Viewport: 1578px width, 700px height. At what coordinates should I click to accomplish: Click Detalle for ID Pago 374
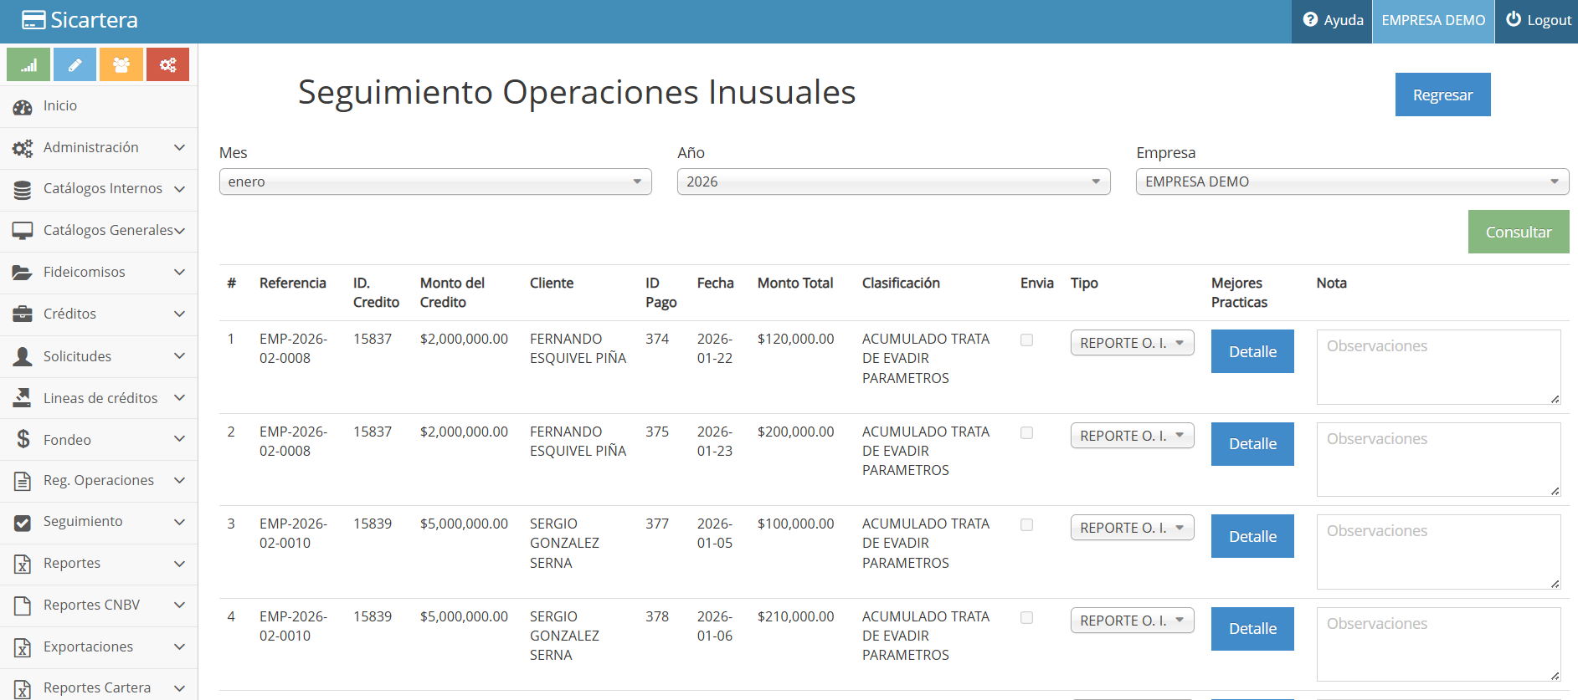(1252, 351)
